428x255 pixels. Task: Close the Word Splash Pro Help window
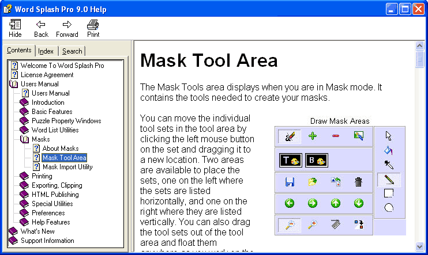pyautogui.click(x=418, y=9)
